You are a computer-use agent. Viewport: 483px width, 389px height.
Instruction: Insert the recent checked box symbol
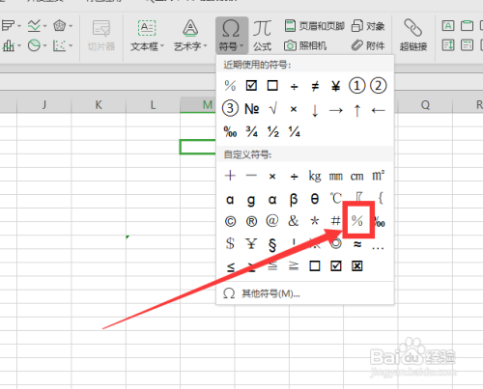251,86
